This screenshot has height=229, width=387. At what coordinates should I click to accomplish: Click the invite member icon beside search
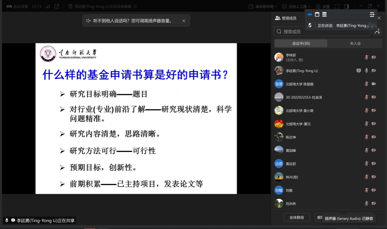[377, 32]
